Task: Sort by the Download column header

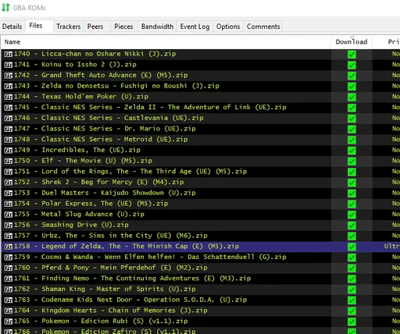Action: click(x=352, y=42)
